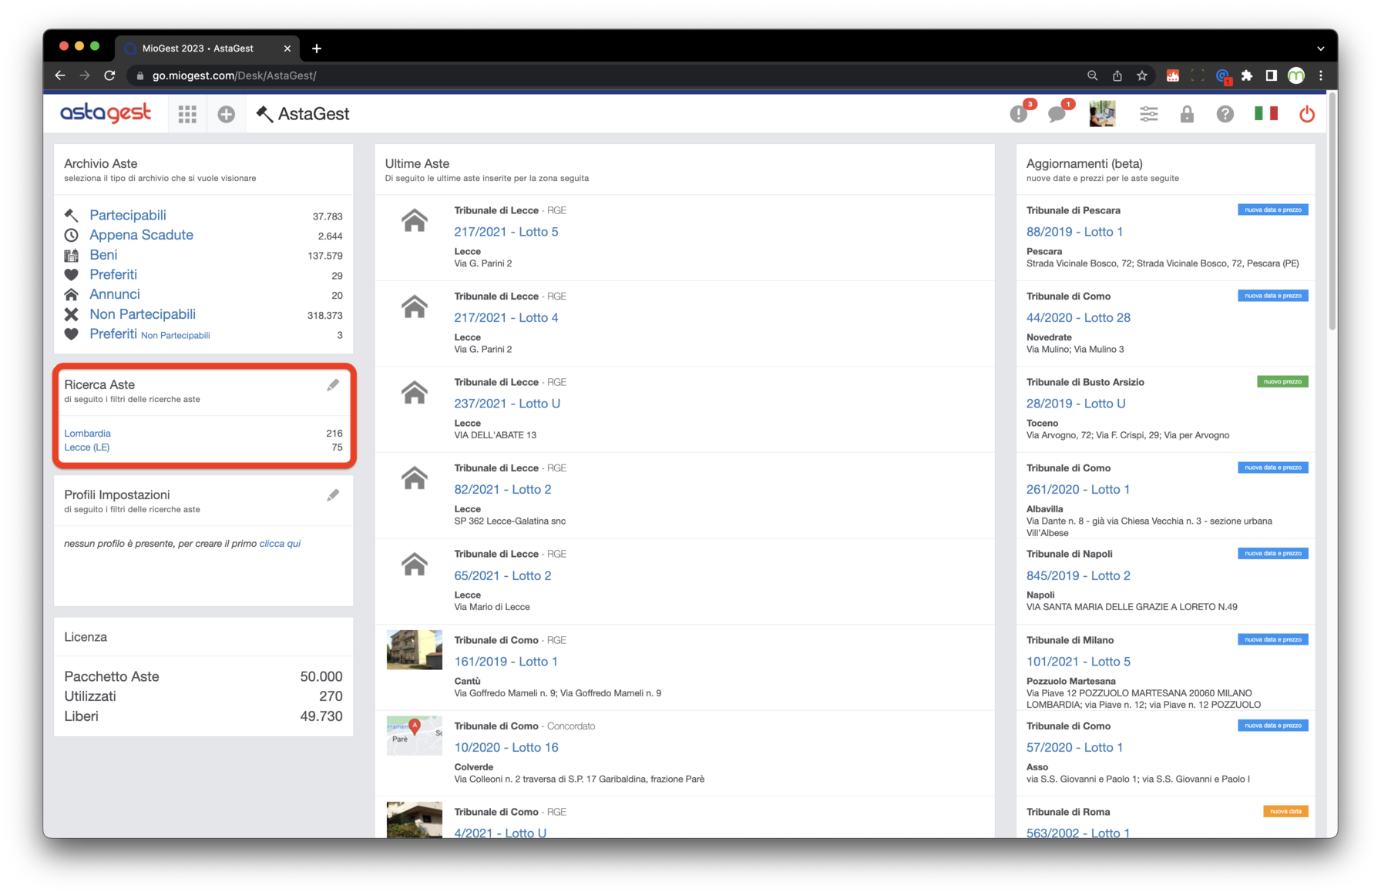Click the house icon beside 217/2021 Lotto 5
1381x895 pixels.
click(x=415, y=221)
